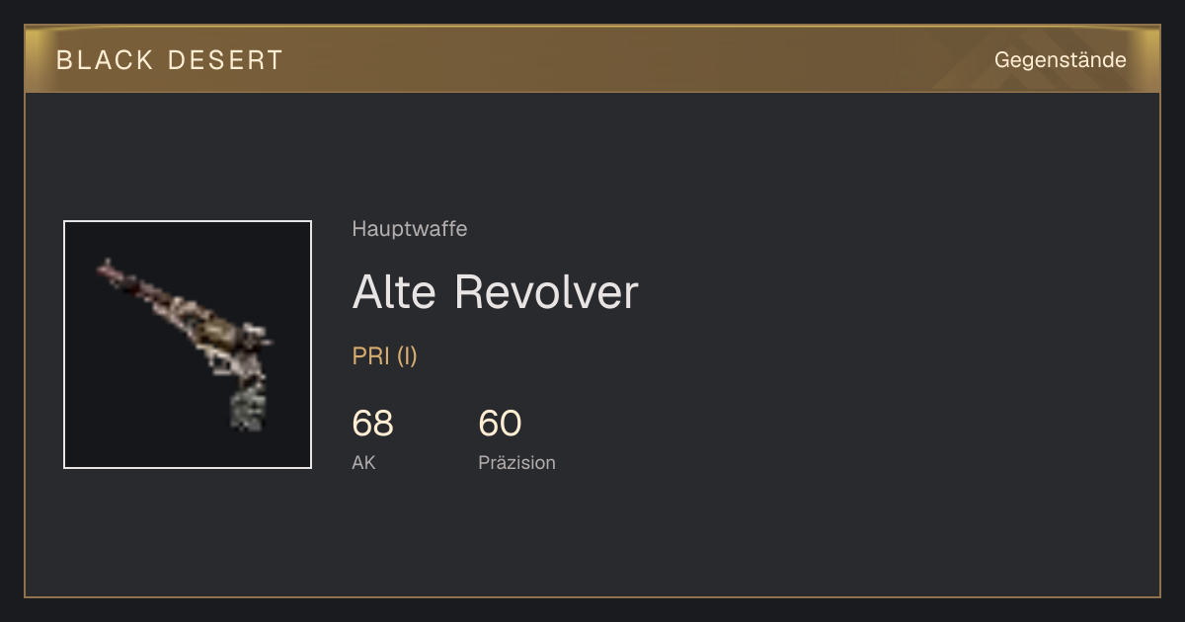Viewport: 1185px width, 622px height.
Task: Click the word Alte in the title
Action: coord(394,292)
